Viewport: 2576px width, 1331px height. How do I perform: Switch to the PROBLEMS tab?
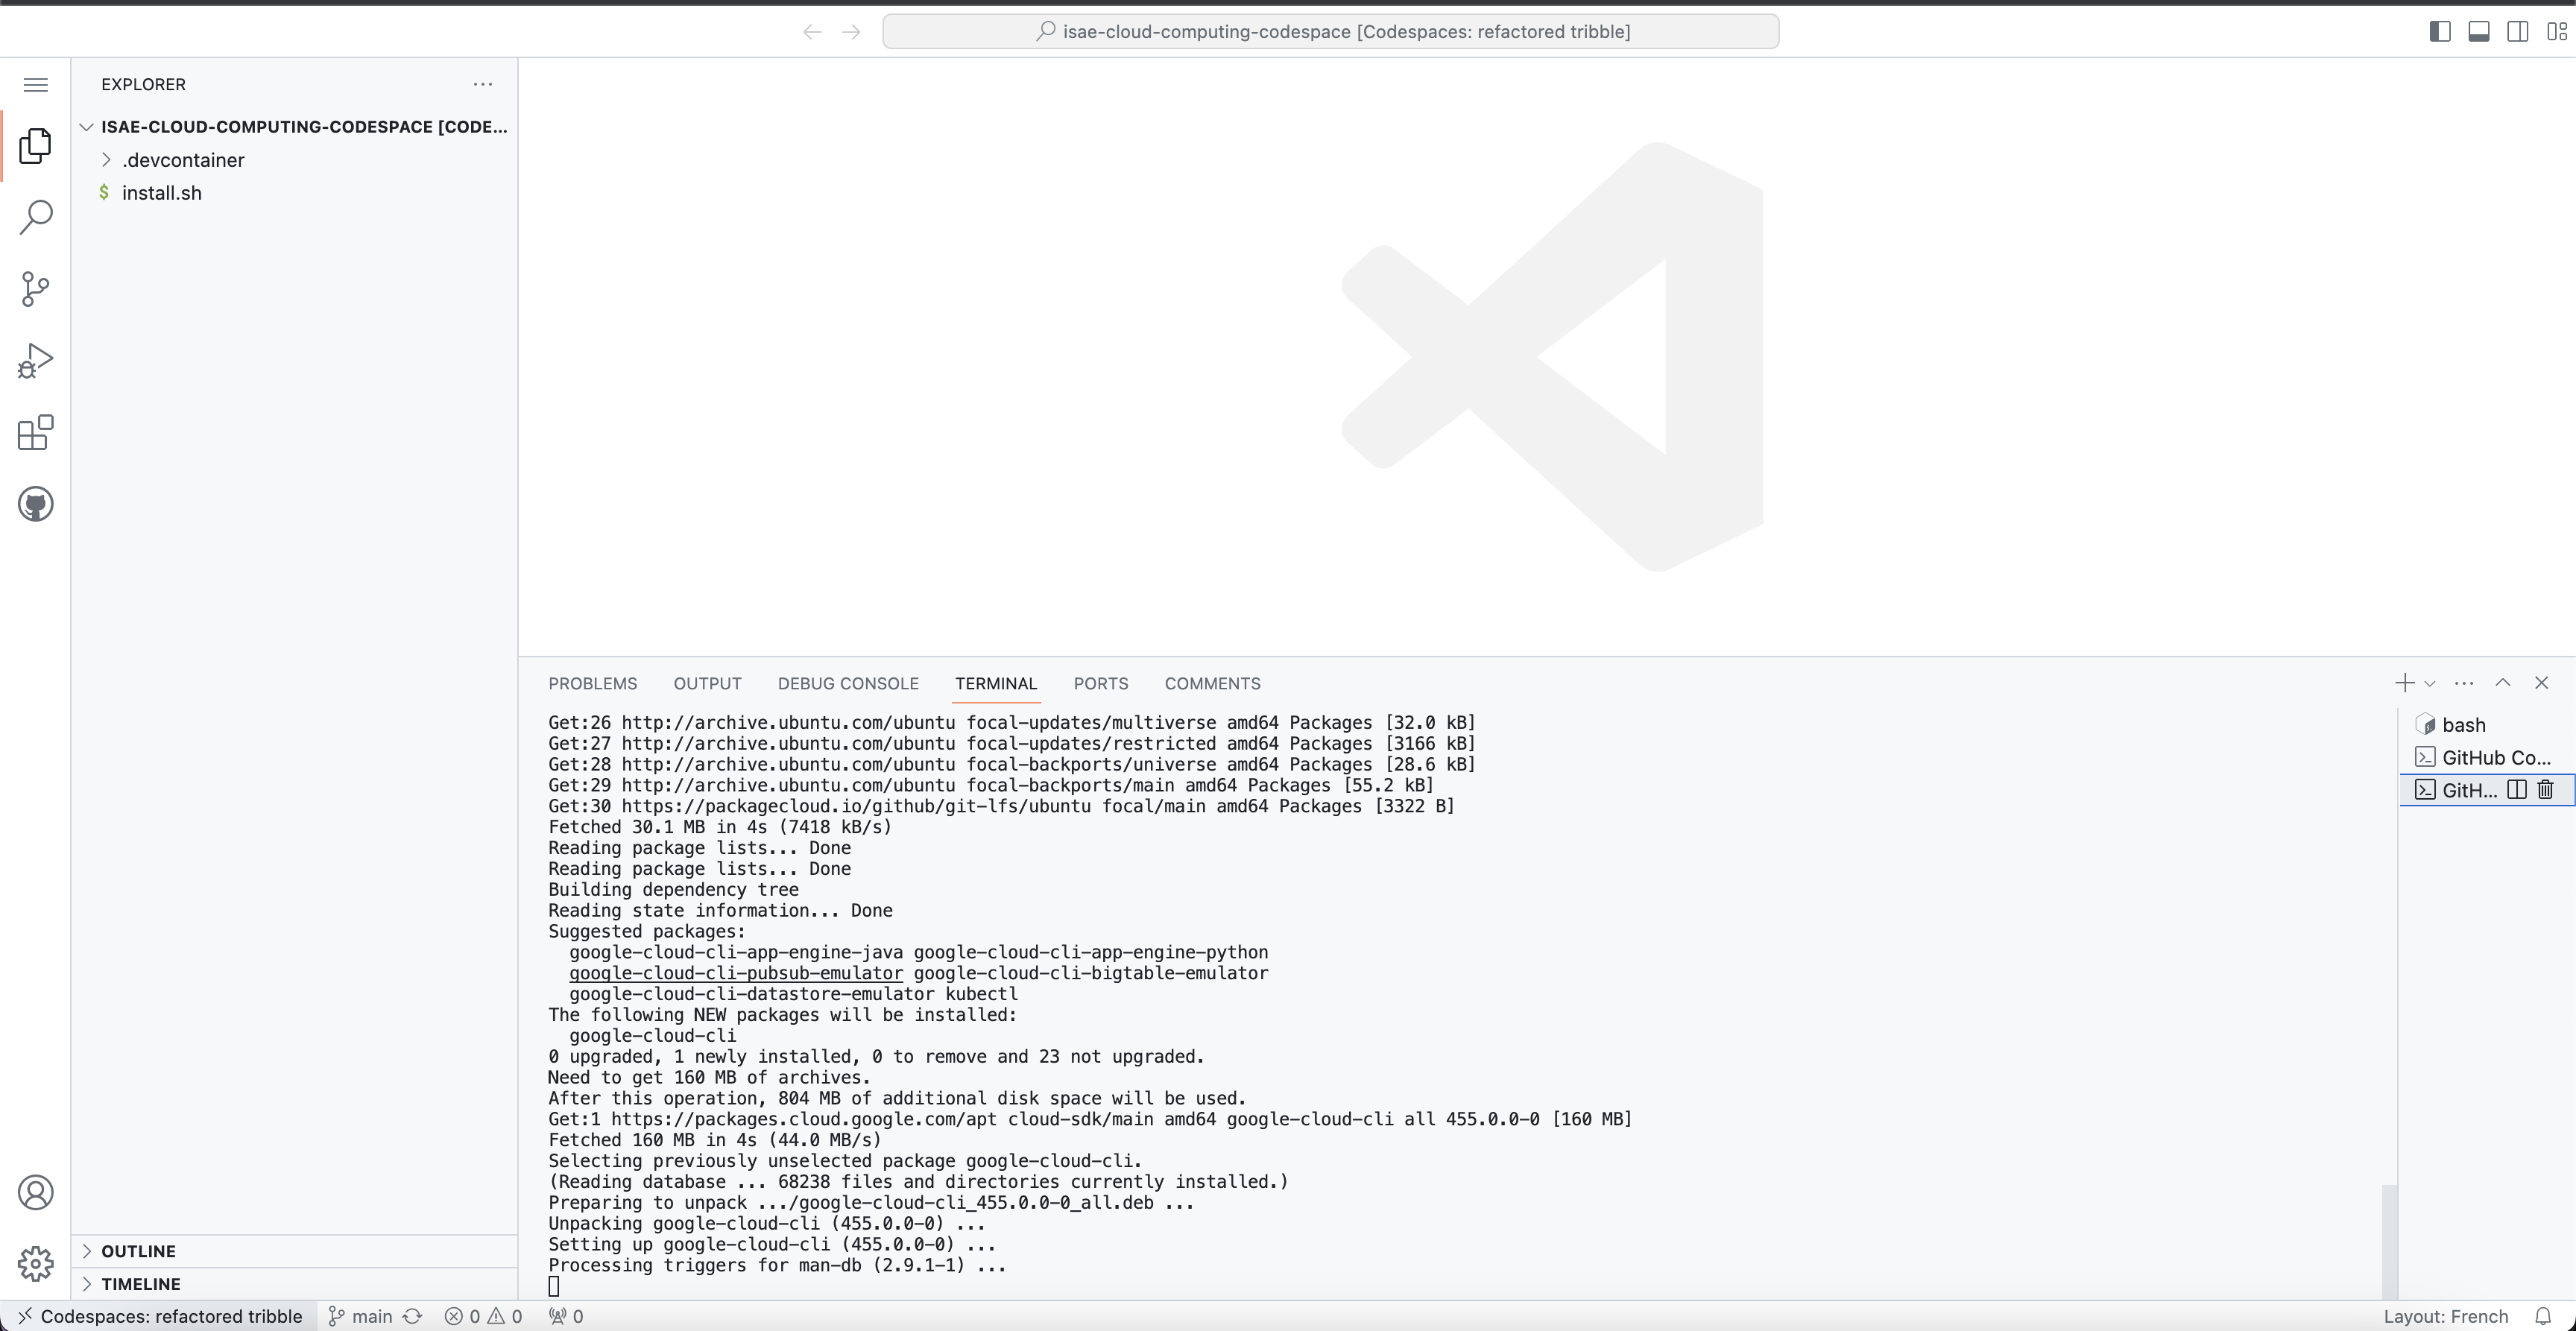click(x=592, y=683)
